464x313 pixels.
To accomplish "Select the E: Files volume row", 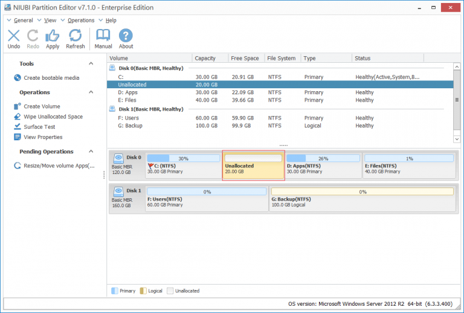I will coord(280,100).
